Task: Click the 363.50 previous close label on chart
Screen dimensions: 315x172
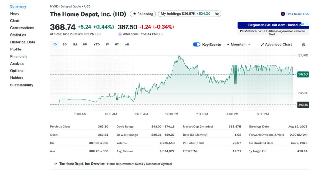Action: tap(303, 105)
